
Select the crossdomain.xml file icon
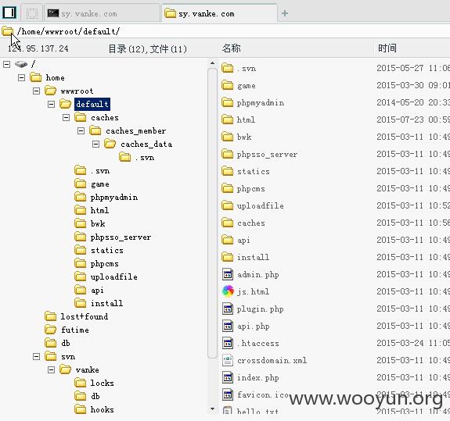[x=228, y=360]
